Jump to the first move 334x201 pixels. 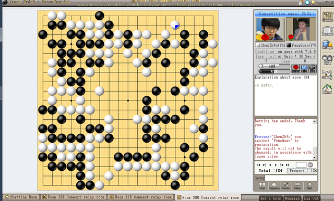pyautogui.click(x=259, y=165)
